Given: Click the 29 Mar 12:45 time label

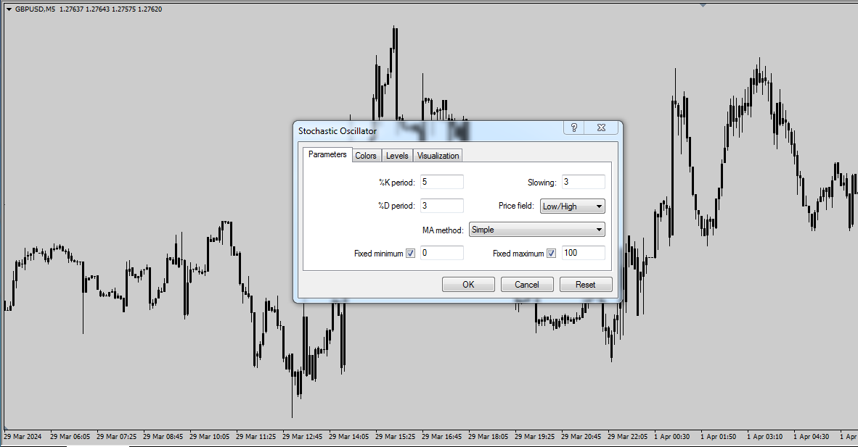Looking at the screenshot, I should (x=303, y=437).
